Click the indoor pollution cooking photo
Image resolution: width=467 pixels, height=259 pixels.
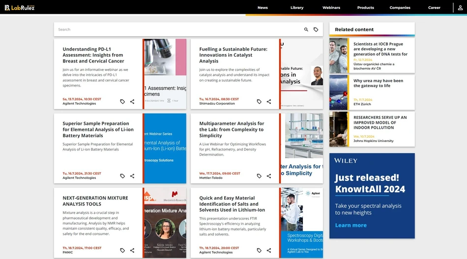point(338,129)
